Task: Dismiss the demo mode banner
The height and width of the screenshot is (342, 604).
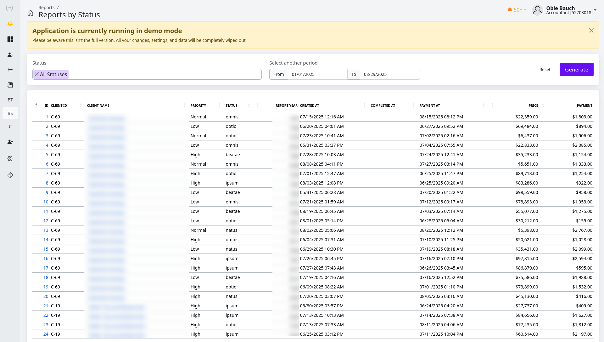Action: click(591, 30)
